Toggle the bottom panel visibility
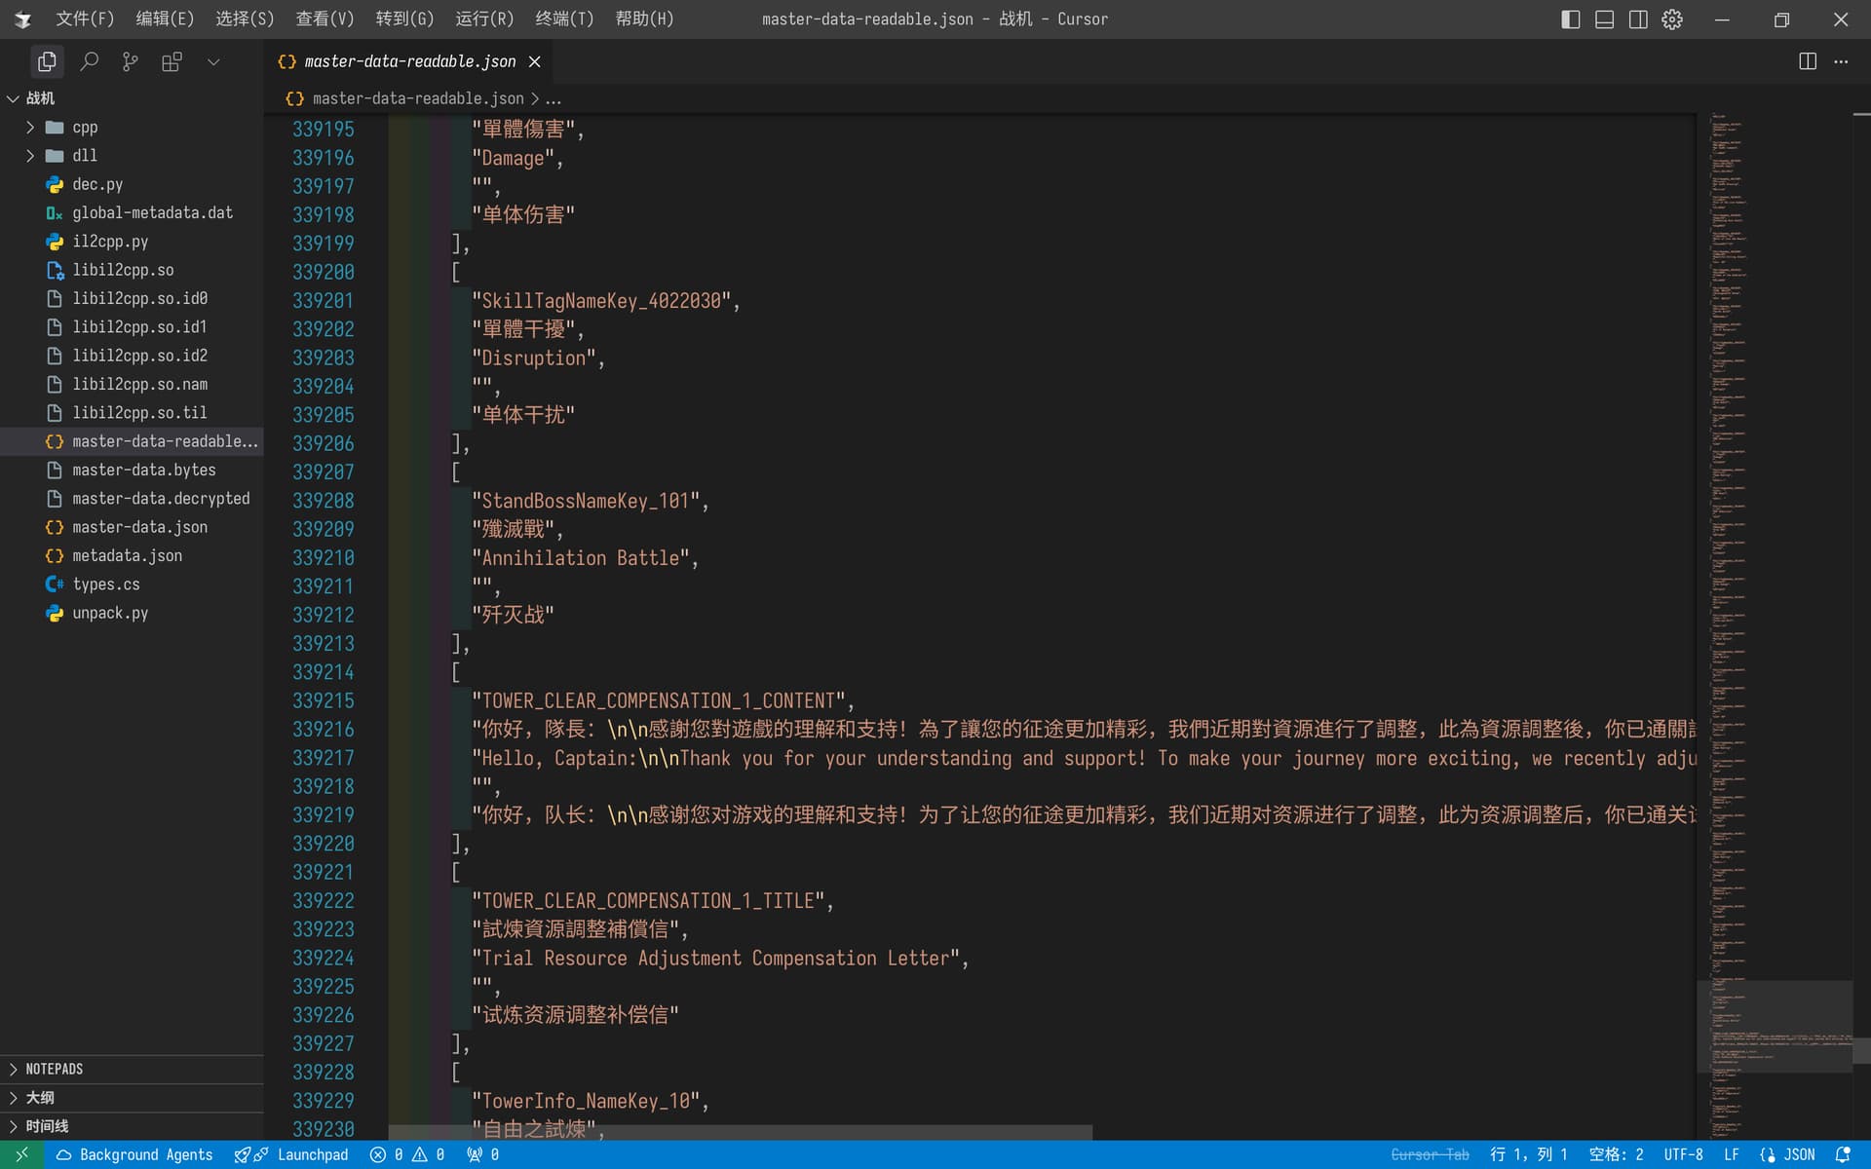The width and height of the screenshot is (1871, 1169). tap(1605, 19)
